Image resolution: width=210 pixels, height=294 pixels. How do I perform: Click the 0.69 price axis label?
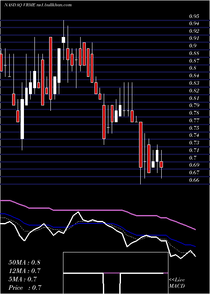(x=194, y=165)
